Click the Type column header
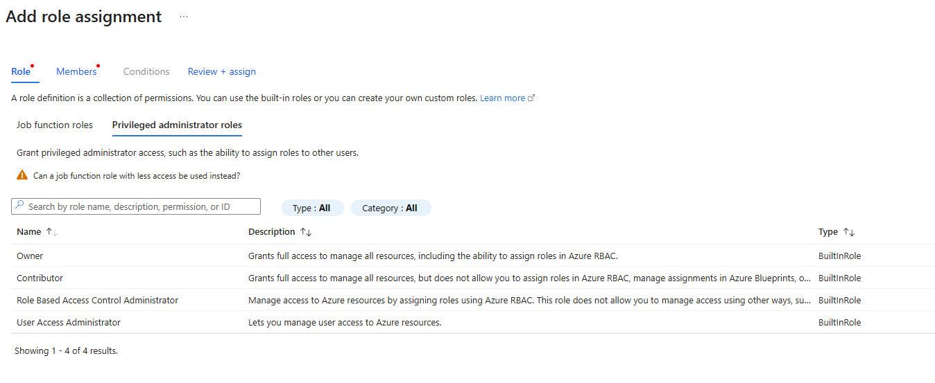This screenshot has width=935, height=383. point(828,232)
